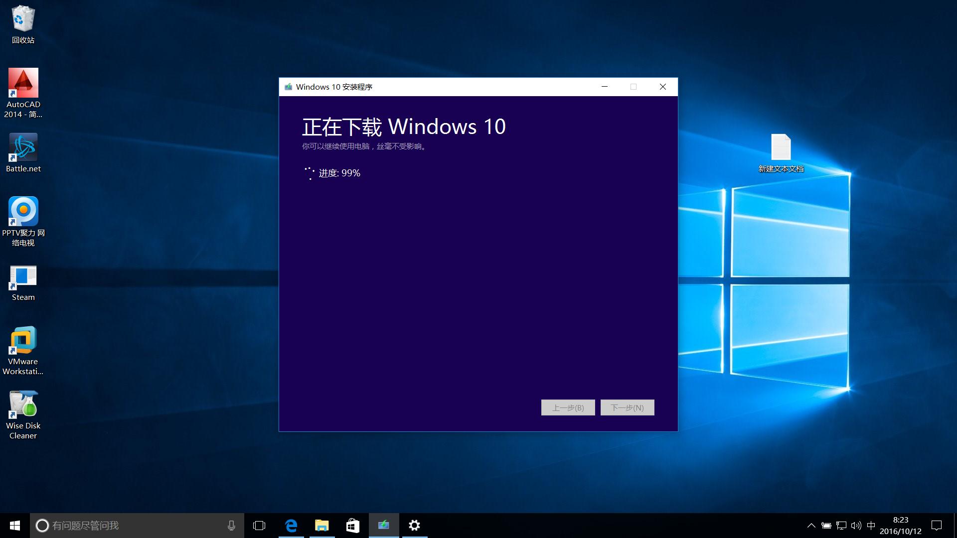
Task: Open Microsoft Edge from the taskbar
Action: 291,525
